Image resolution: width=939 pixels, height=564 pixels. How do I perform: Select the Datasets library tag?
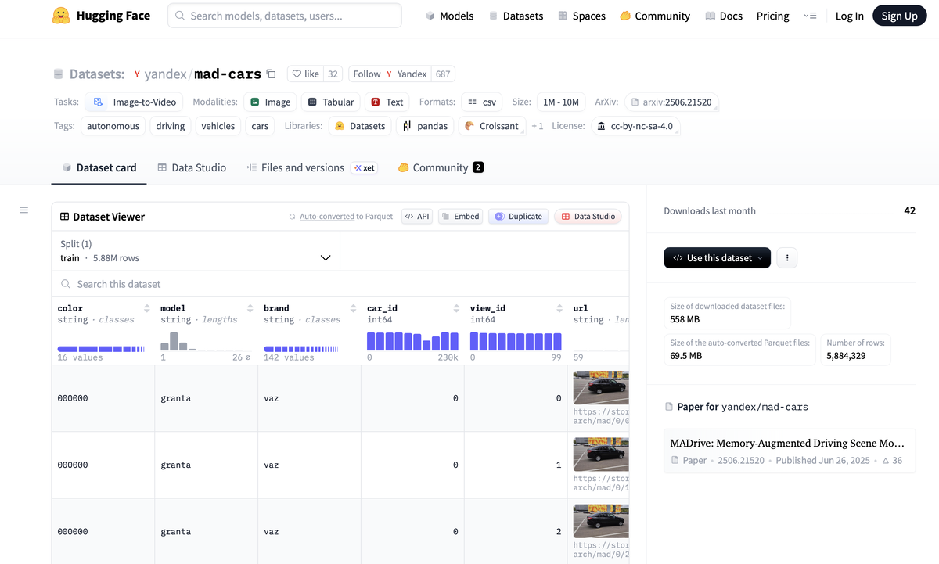(360, 126)
